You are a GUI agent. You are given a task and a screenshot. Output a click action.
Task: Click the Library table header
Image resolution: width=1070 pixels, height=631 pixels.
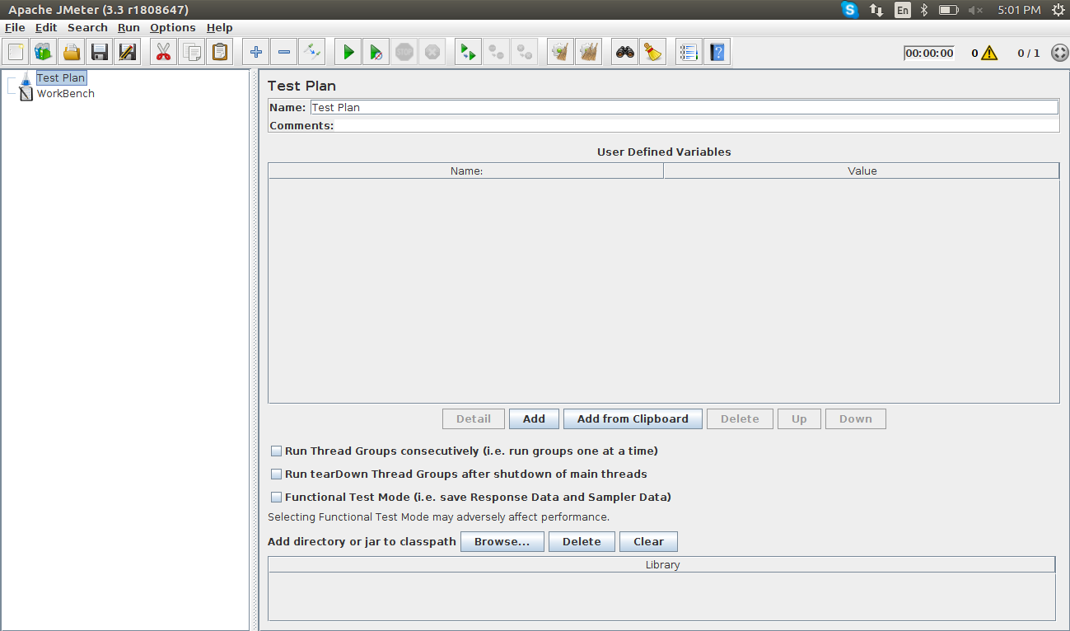point(662,565)
